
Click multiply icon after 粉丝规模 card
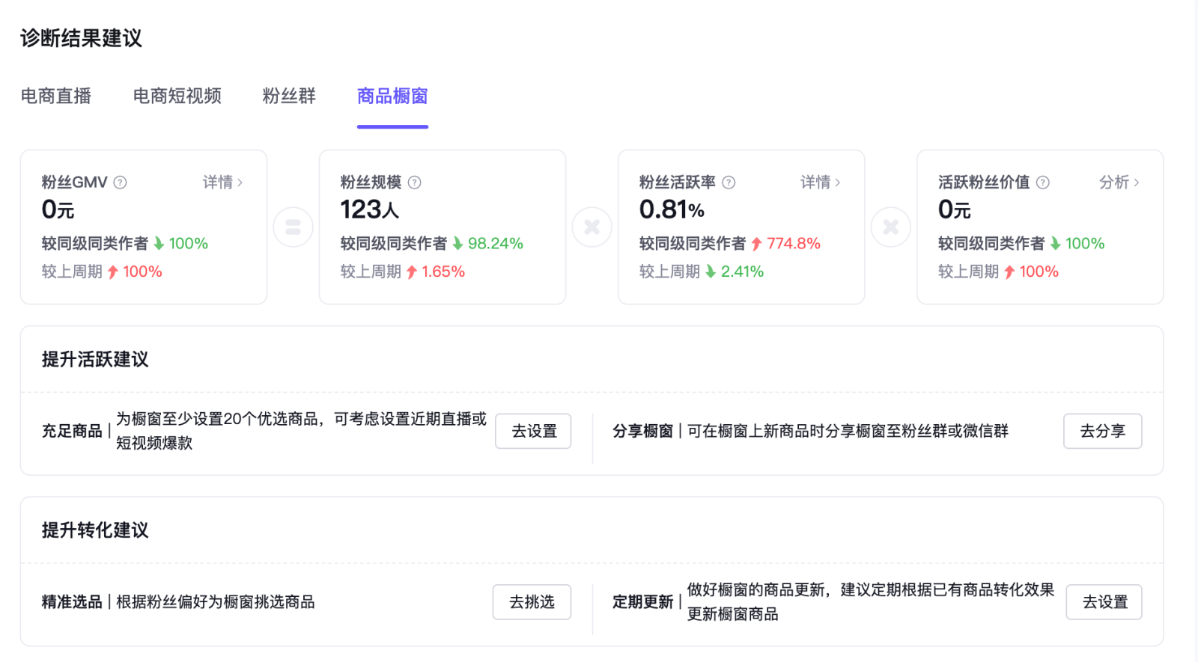592,227
